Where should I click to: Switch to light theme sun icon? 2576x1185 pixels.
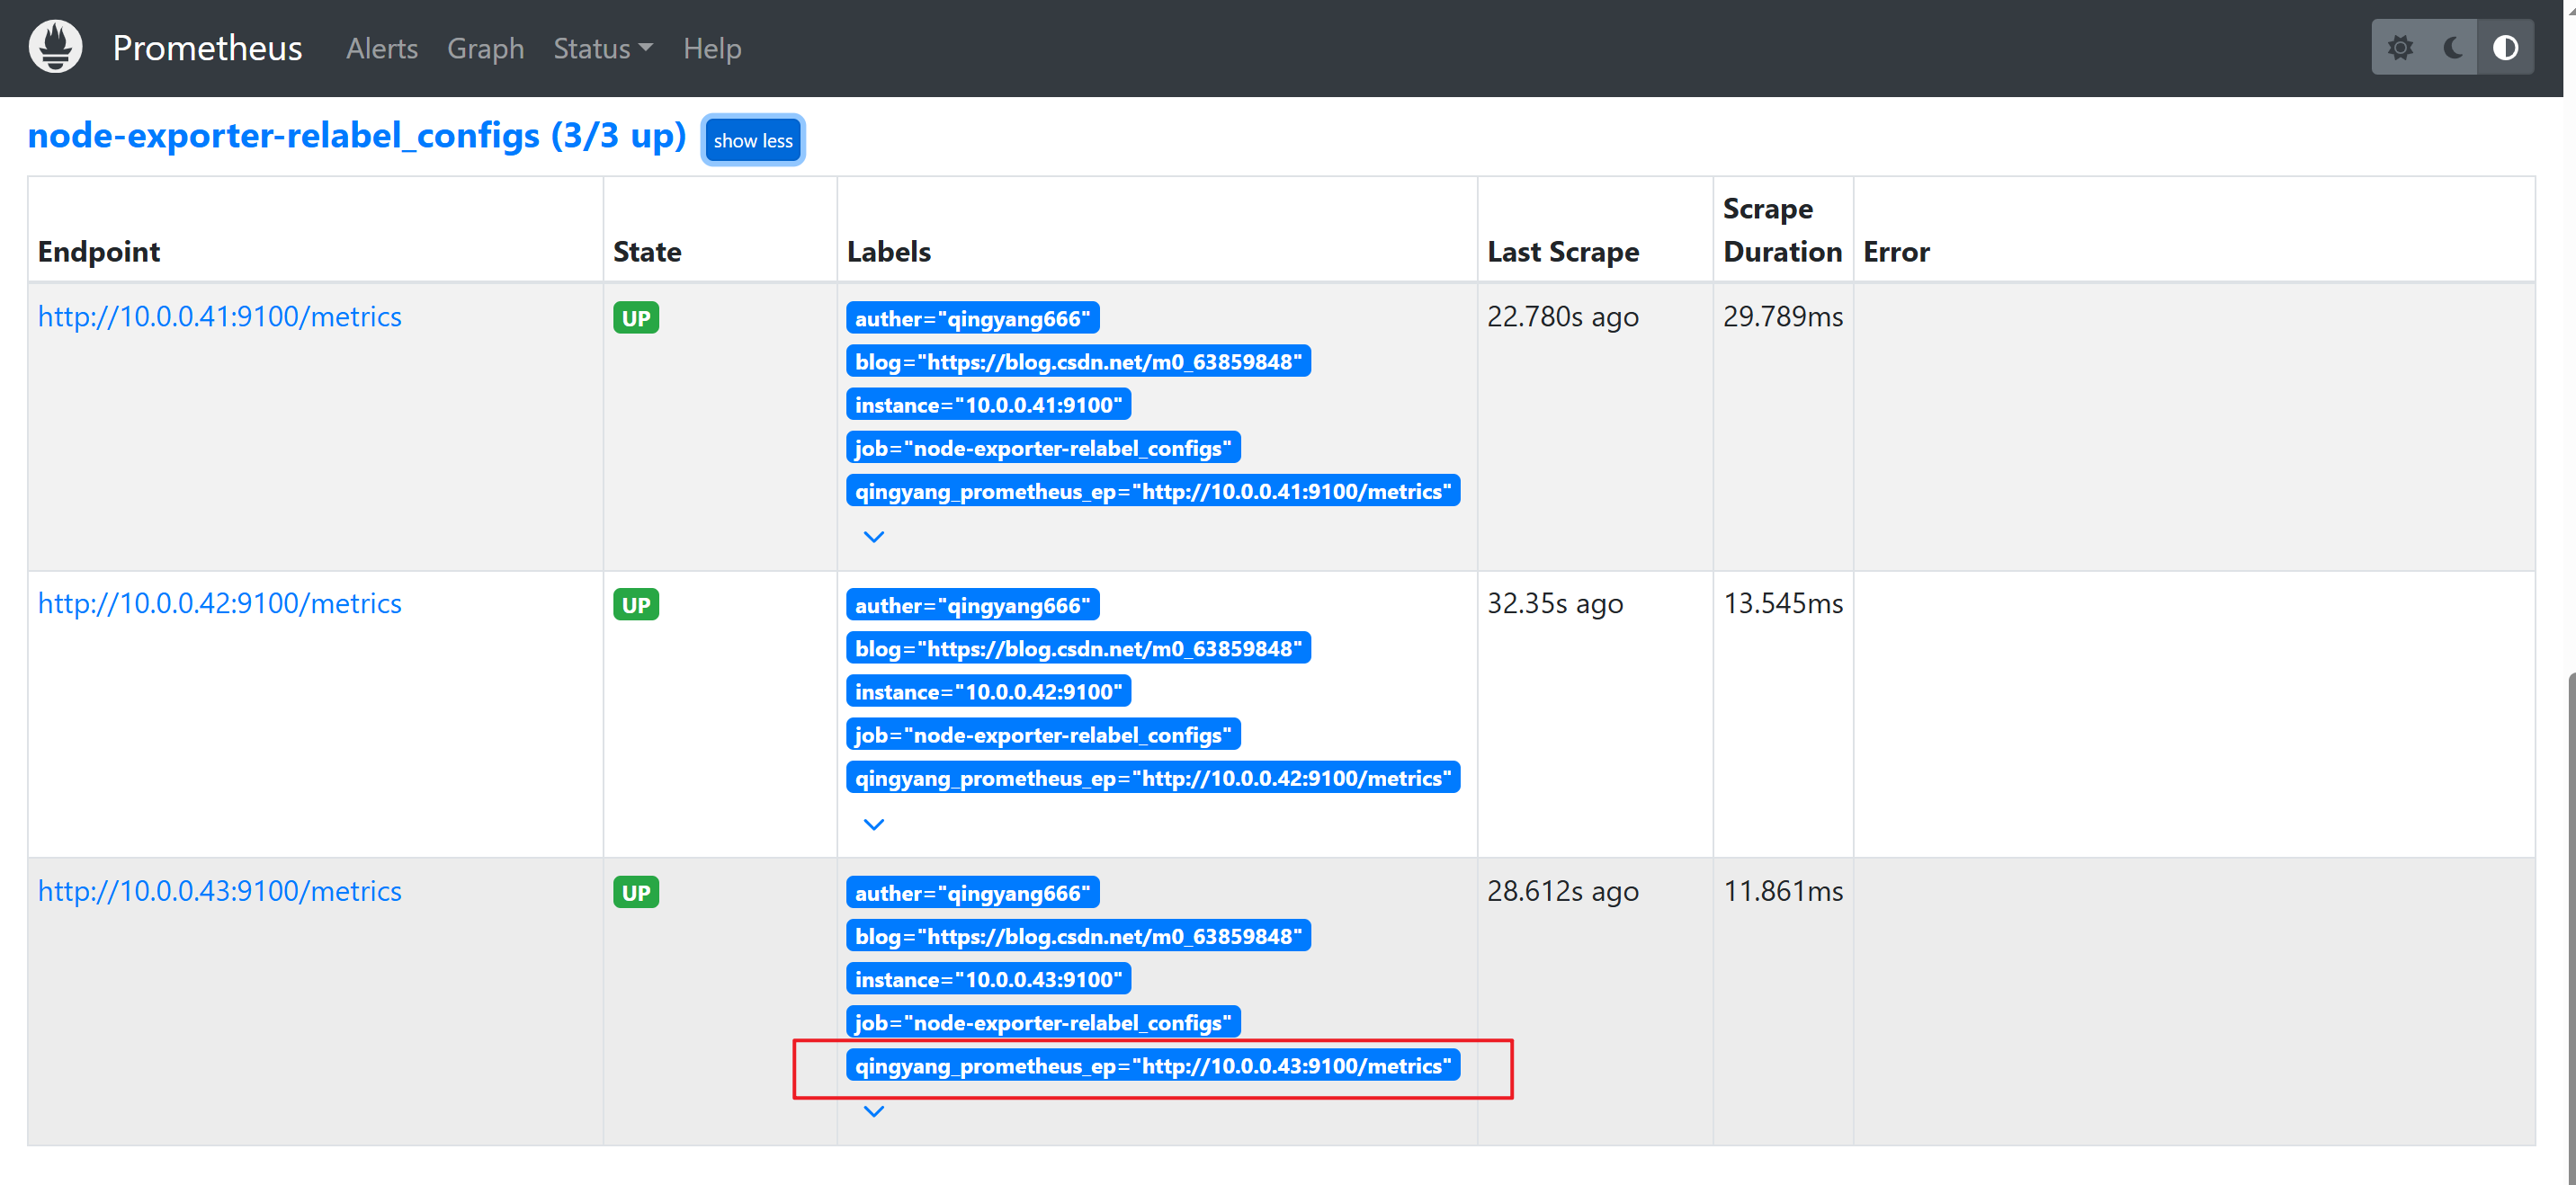(2400, 47)
